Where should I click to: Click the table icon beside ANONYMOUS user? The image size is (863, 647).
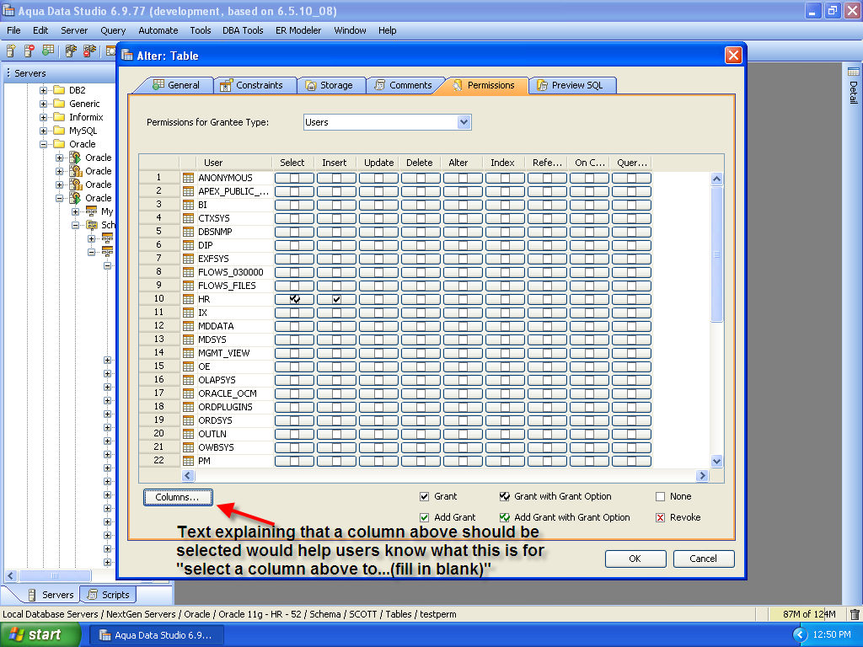click(188, 178)
